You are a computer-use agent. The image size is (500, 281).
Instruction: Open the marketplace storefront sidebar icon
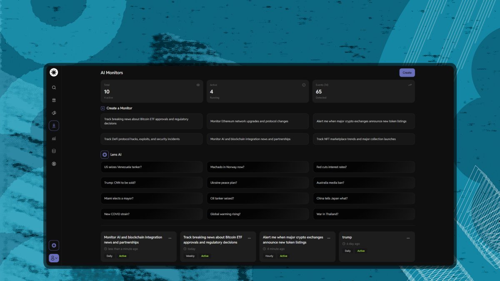[54, 100]
